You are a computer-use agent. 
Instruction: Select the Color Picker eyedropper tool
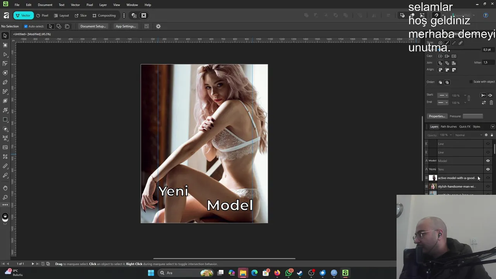5,175
